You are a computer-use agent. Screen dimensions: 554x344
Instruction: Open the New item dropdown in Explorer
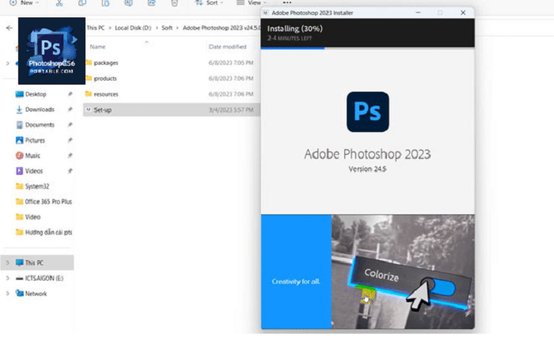[24, 3]
